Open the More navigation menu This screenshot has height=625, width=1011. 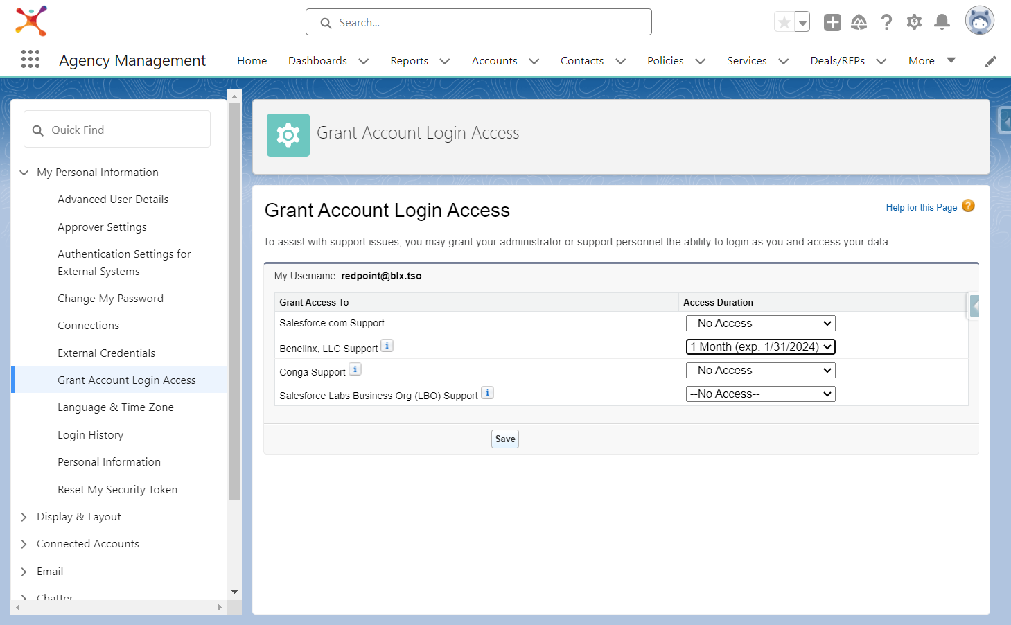(x=932, y=61)
